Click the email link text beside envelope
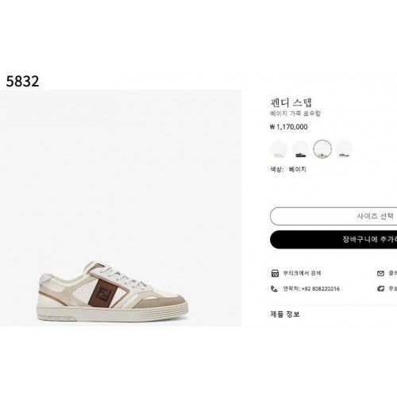 pos(393,273)
